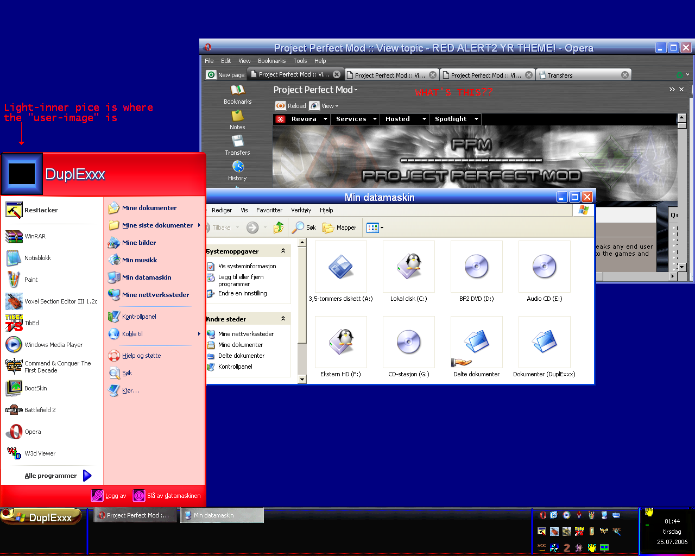695x556 pixels.
Task: Open Favoritter menu in Min datamaskin
Action: [x=269, y=210]
